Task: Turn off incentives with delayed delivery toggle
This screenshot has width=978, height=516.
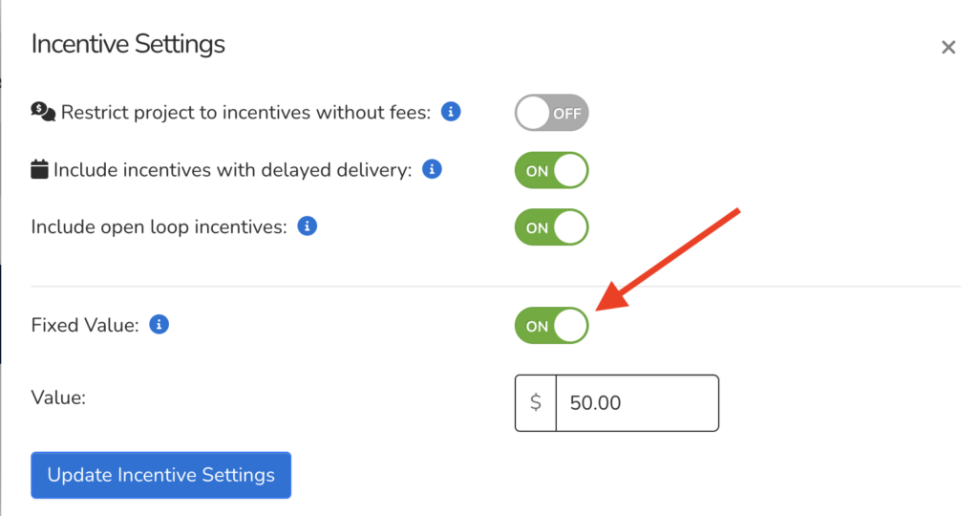Action: tap(551, 171)
